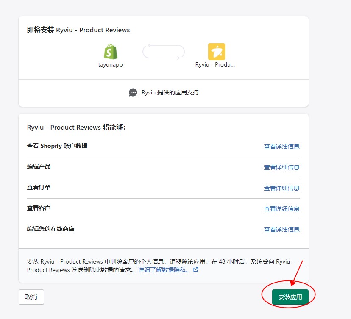Image resolution: width=351 pixels, height=319 pixels.
Task: Click the external link icon after 详细了解数据隐私
Action: 196,269
